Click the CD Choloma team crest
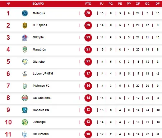The width and height of the screenshot is (162, 138). click(x=25, y=98)
